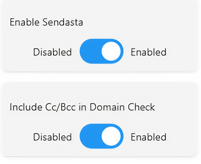
Task: Click the white knob on Sendasta toggle
Action: pos(111,51)
